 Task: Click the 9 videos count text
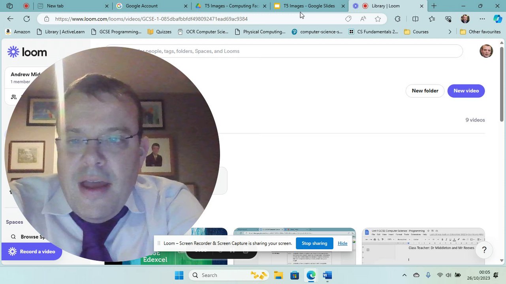475,120
